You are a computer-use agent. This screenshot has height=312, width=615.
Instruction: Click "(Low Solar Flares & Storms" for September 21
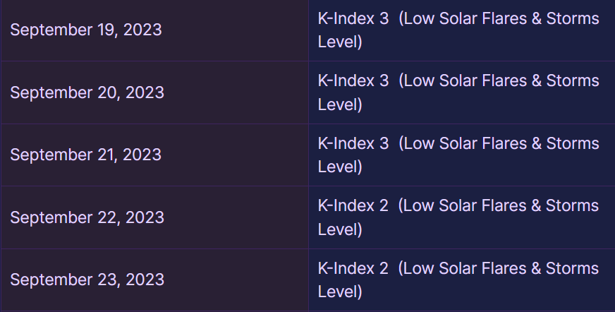[499, 143]
